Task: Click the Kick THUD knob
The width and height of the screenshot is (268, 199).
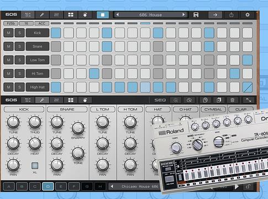Action: click(35, 122)
